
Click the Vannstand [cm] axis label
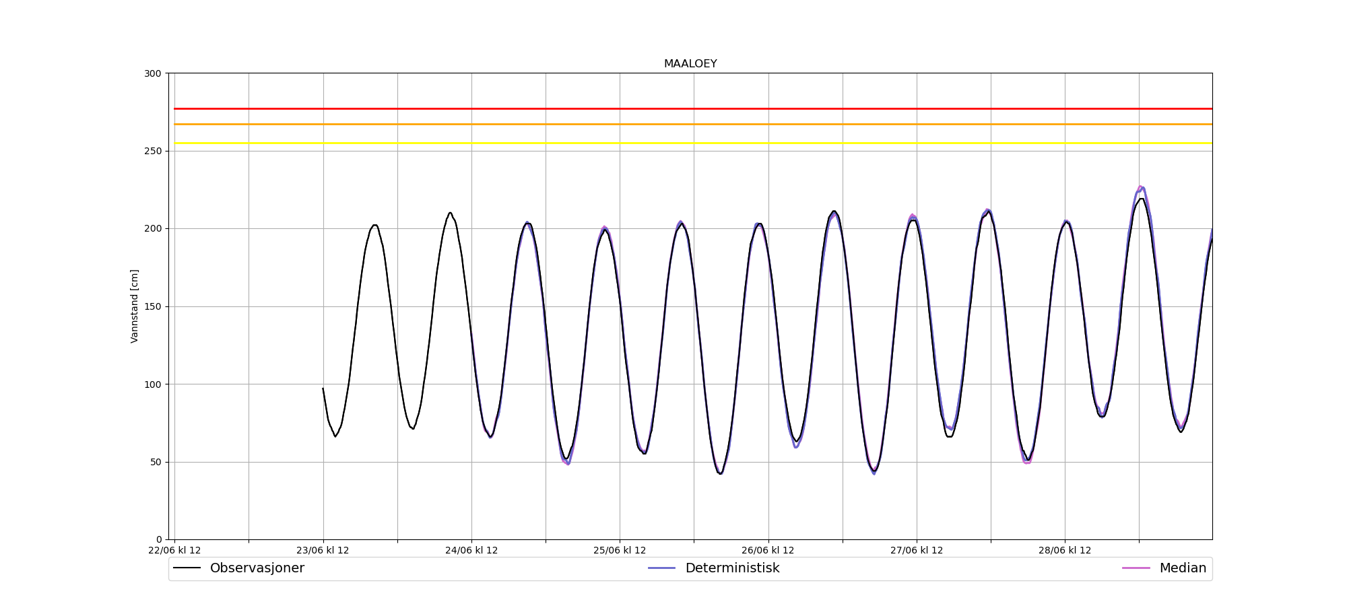click(x=135, y=306)
